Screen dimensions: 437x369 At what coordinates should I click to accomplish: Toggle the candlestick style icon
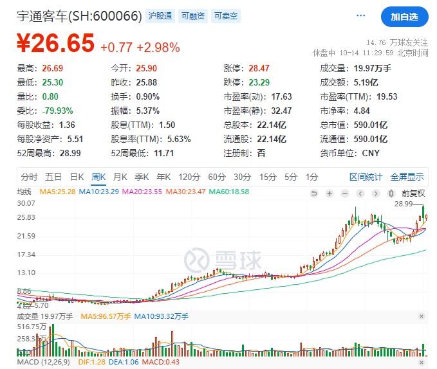pos(391,193)
